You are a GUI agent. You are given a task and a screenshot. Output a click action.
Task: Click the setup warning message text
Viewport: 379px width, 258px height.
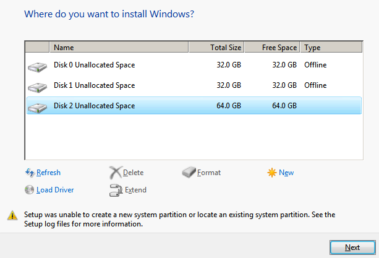tap(179, 219)
